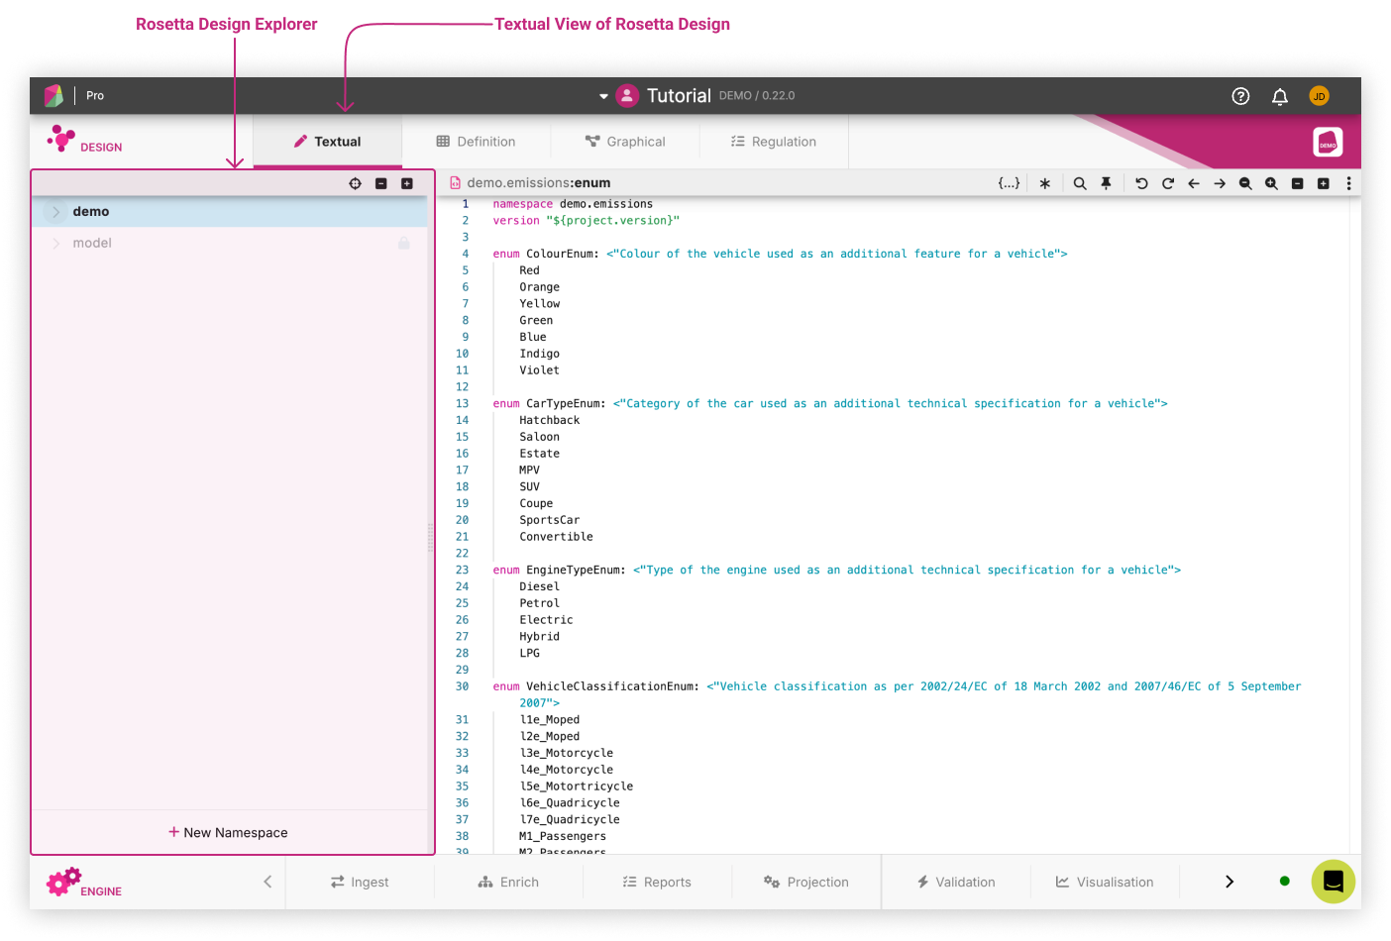Click the demo.emissions:enum file title

(x=538, y=183)
